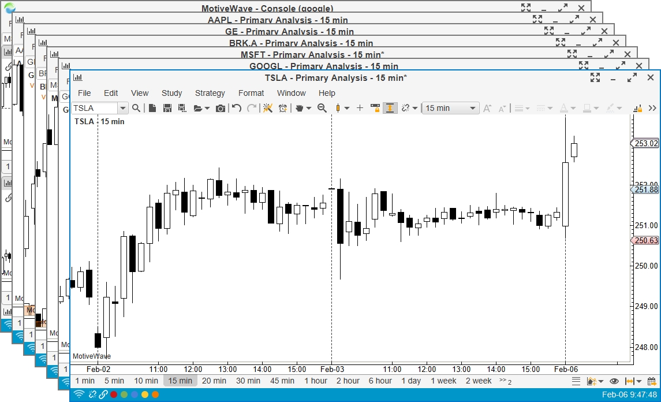Open the Help menu
Image resolution: width=661 pixels, height=402 pixels.
pos(327,93)
